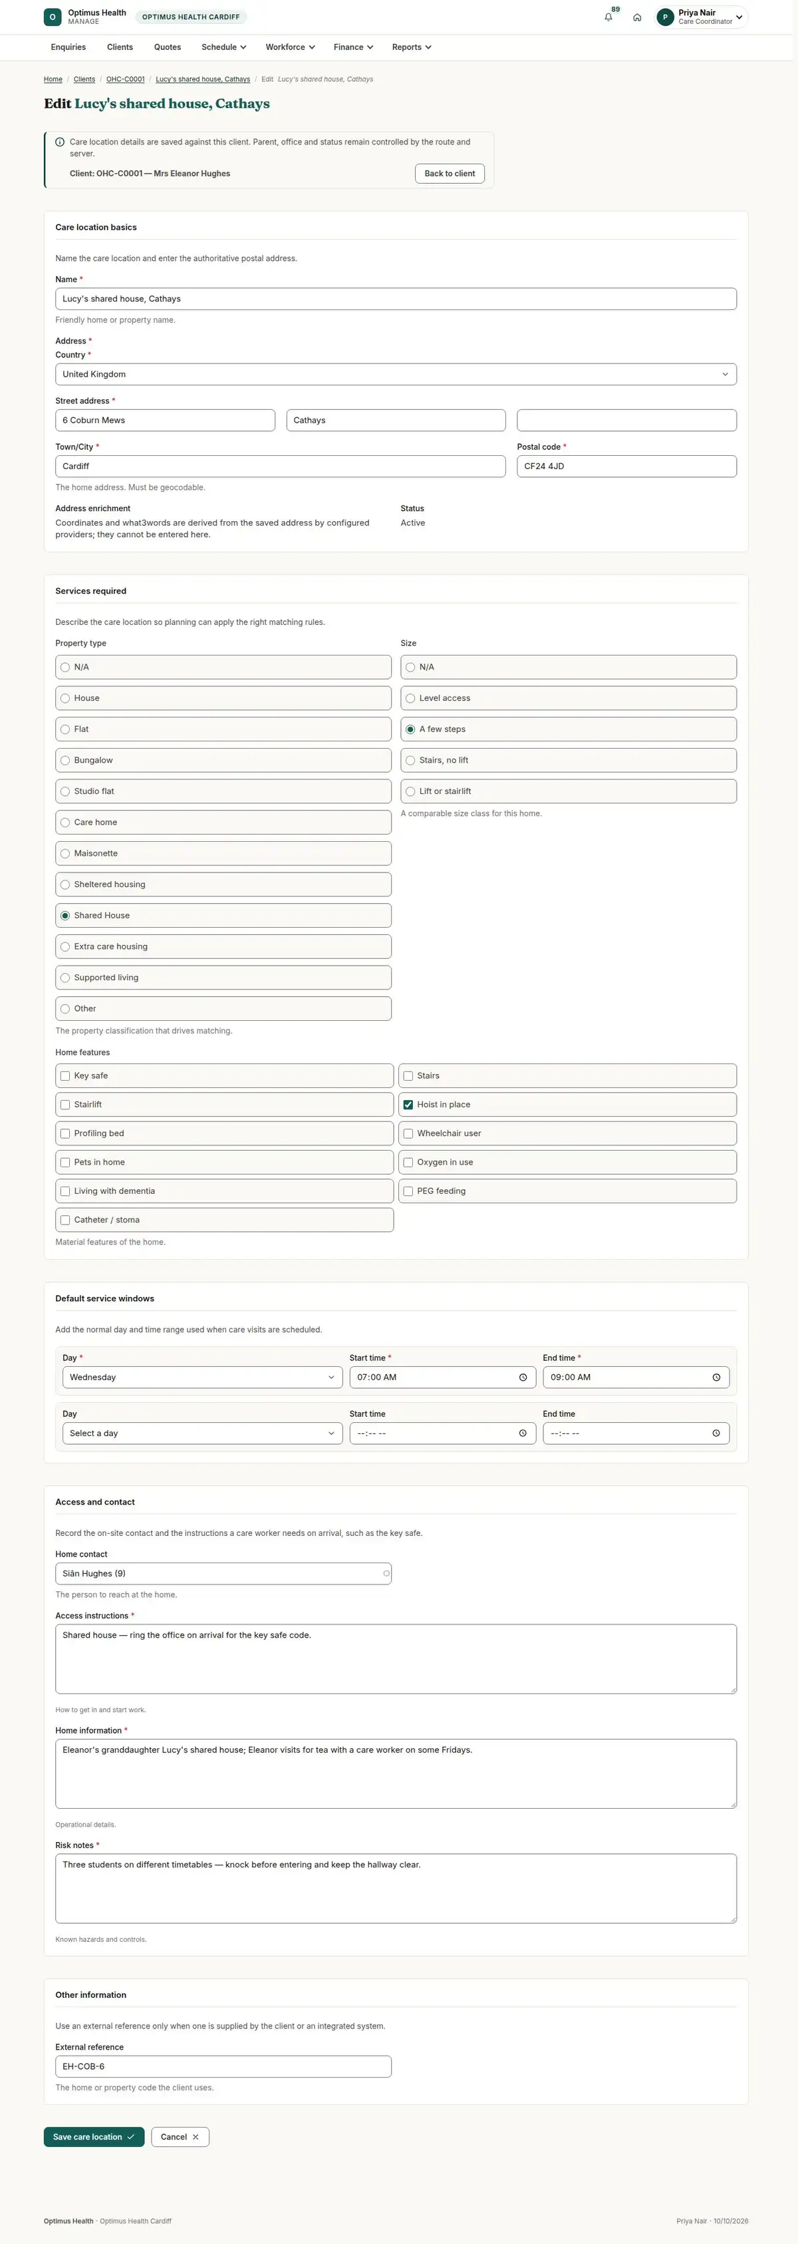
Task: Open the notifications bell icon
Action: 608,17
